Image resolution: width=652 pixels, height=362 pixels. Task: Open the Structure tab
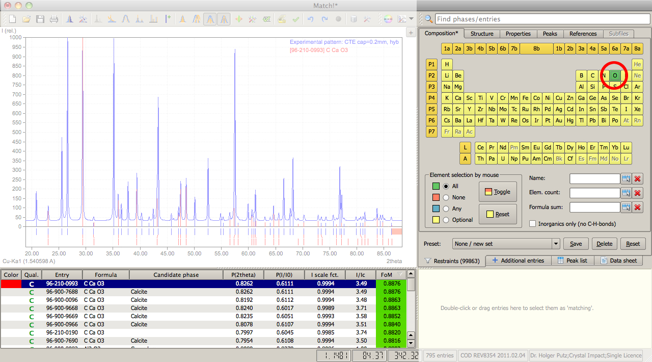pos(481,34)
